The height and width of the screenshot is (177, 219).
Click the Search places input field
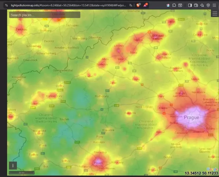44,15
